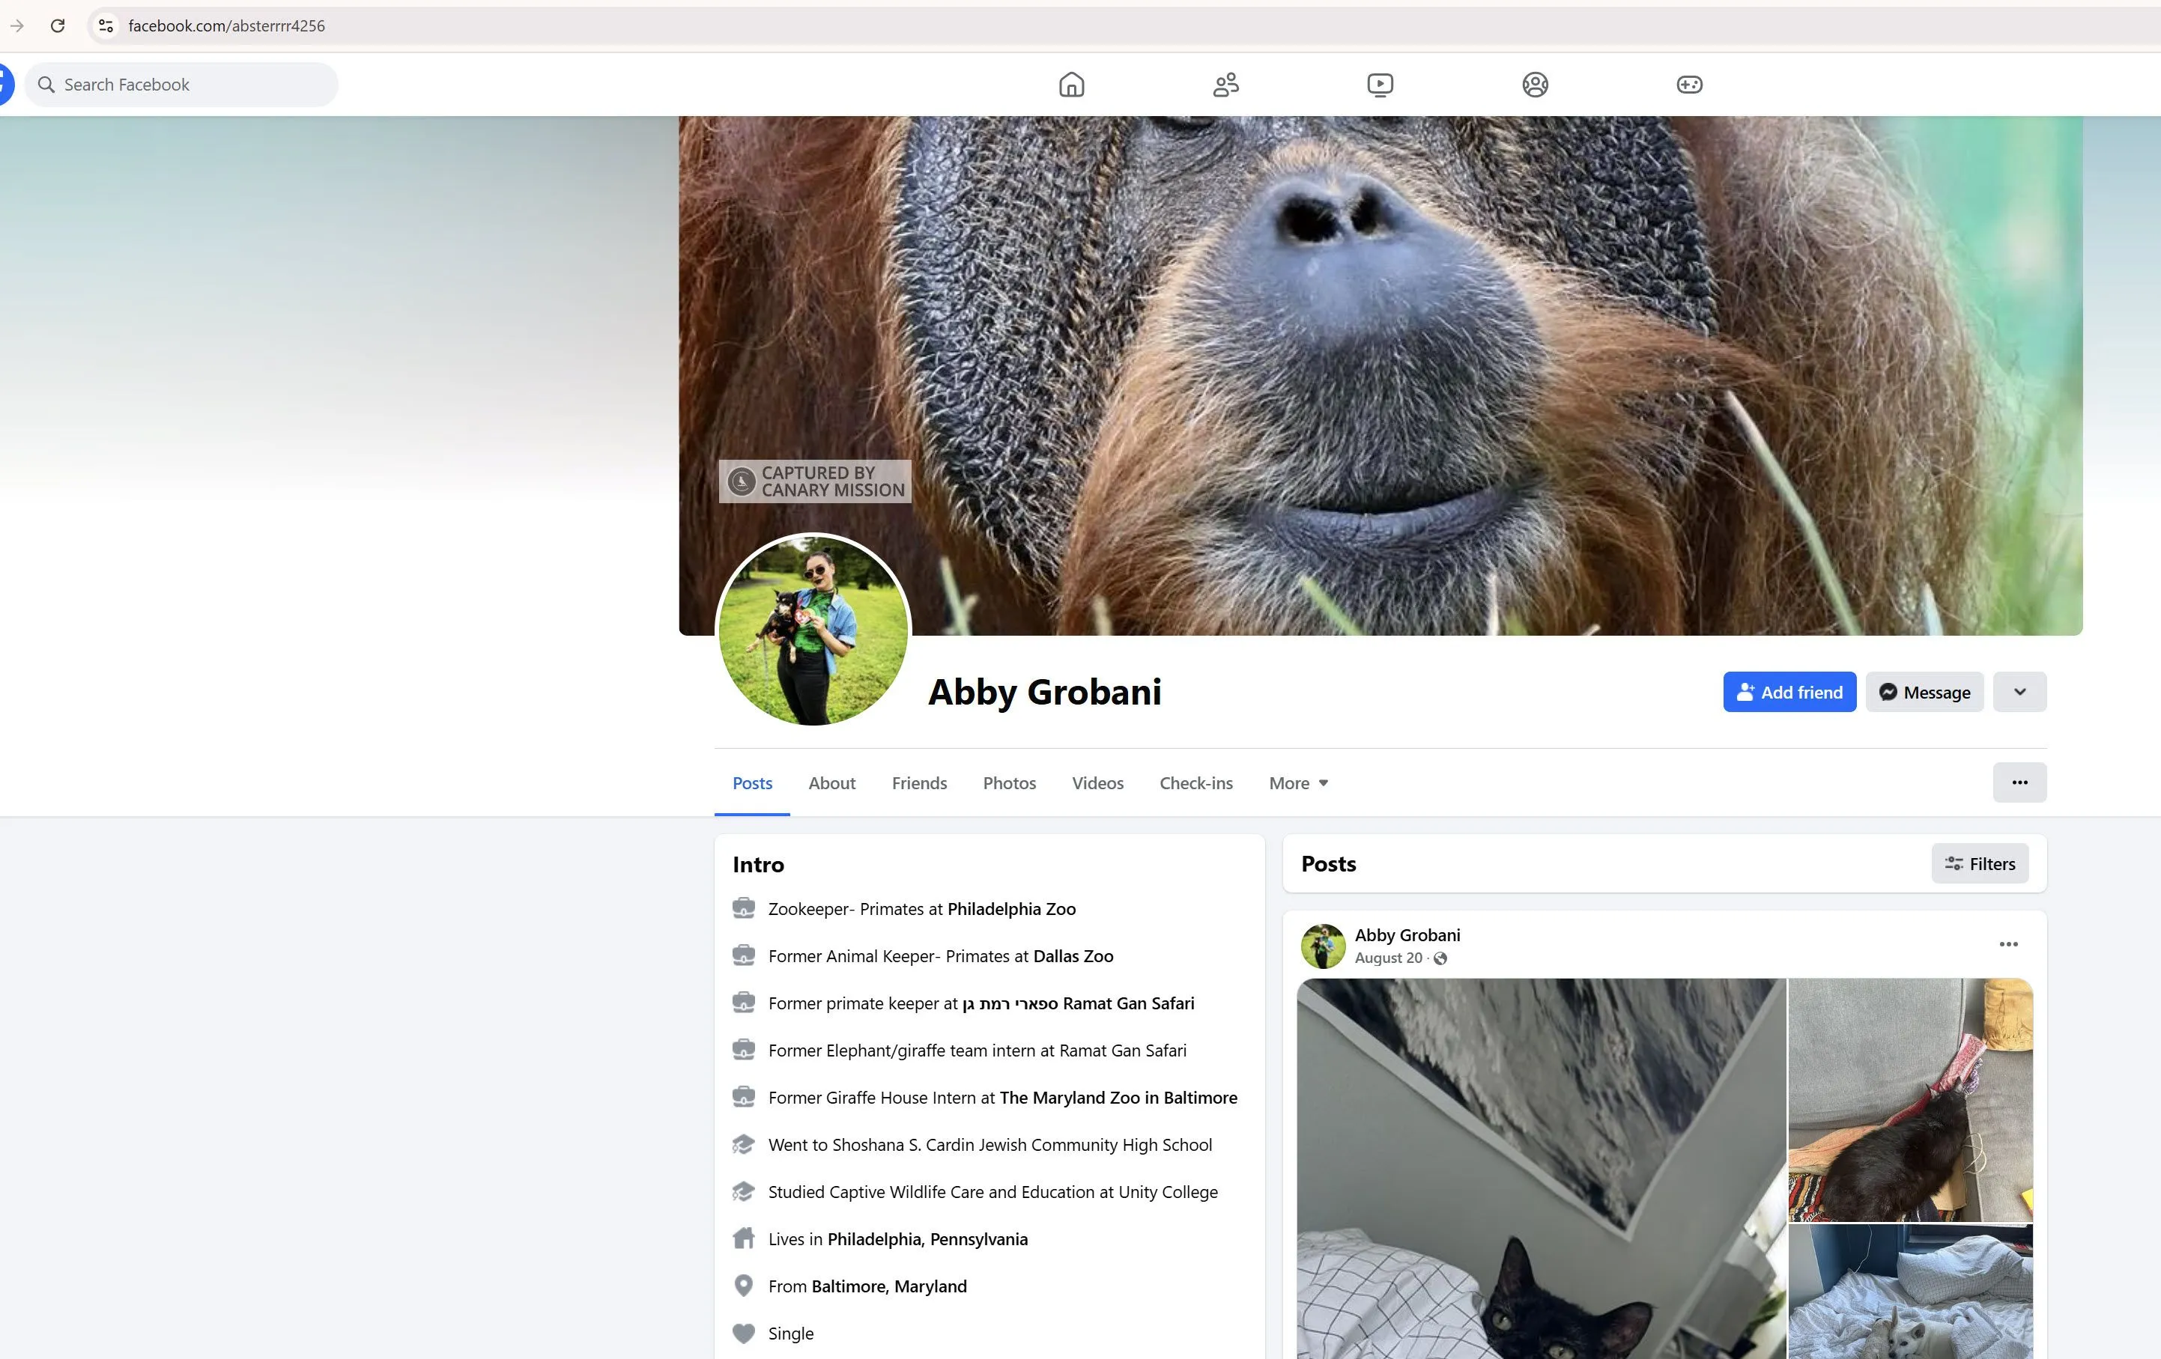The width and height of the screenshot is (2161, 1359).
Task: Reload the page with the refresh icon
Action: (58, 25)
